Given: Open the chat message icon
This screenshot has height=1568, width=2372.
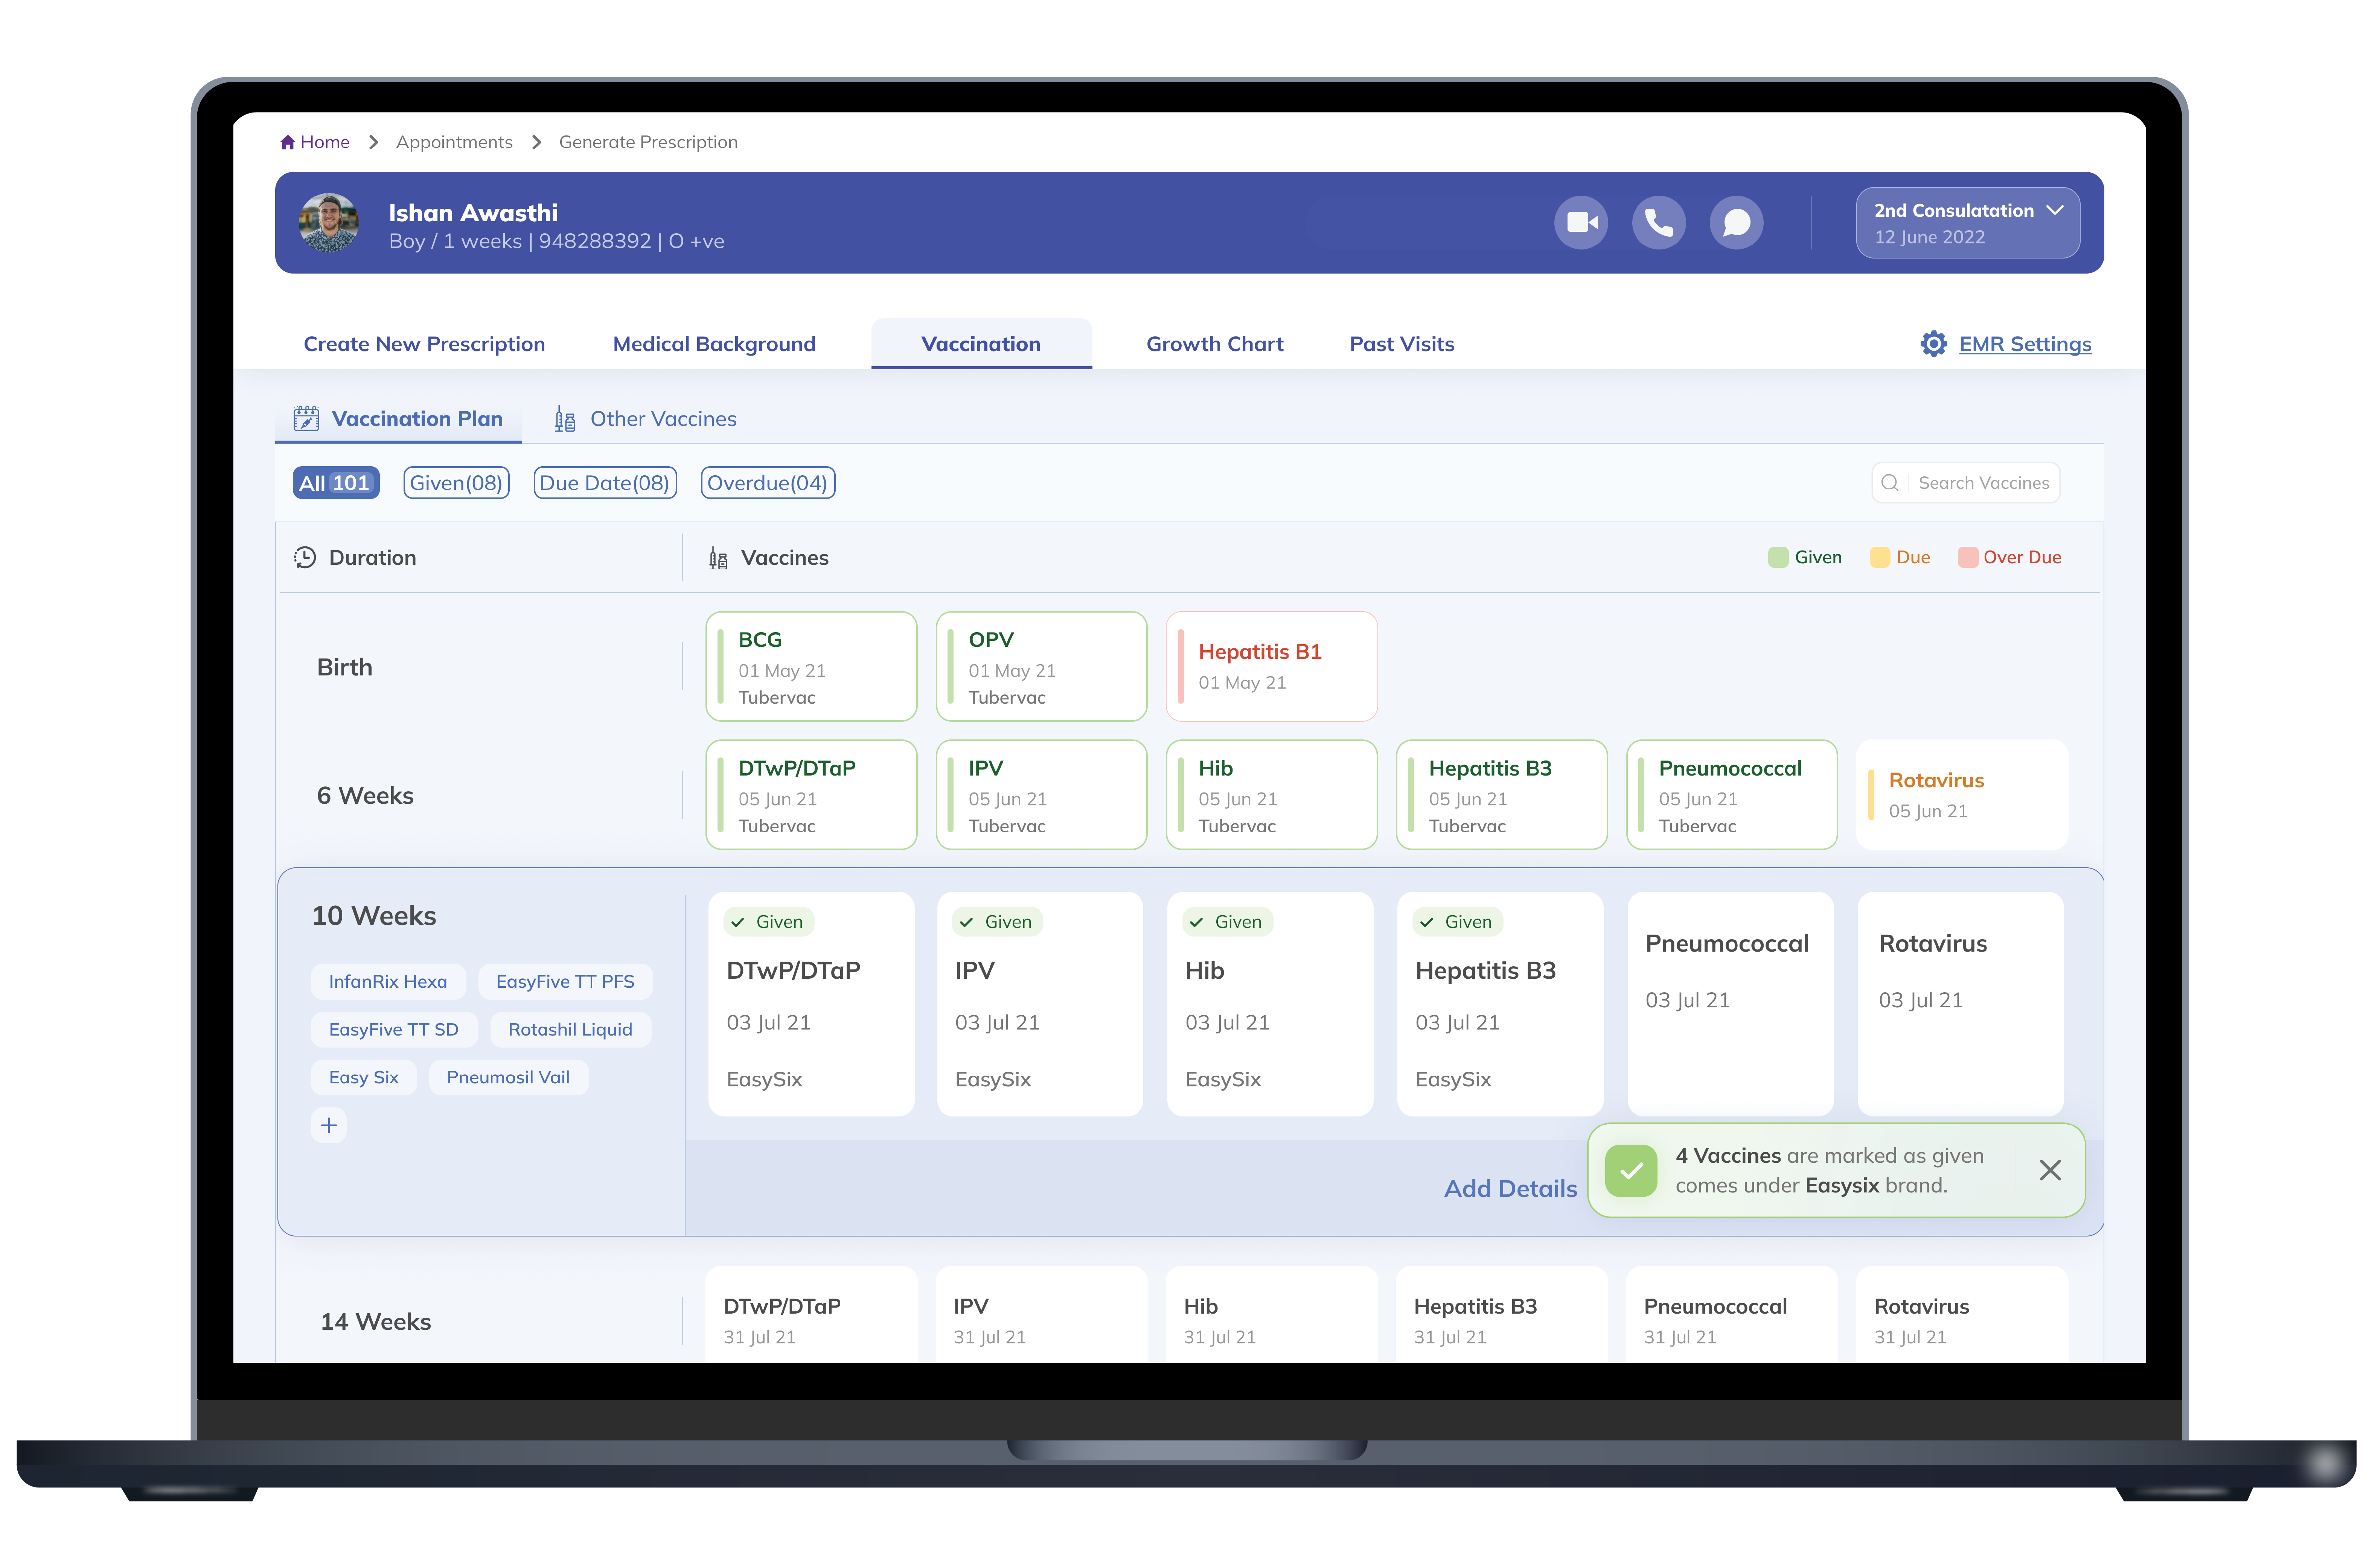Looking at the screenshot, I should click(1737, 222).
